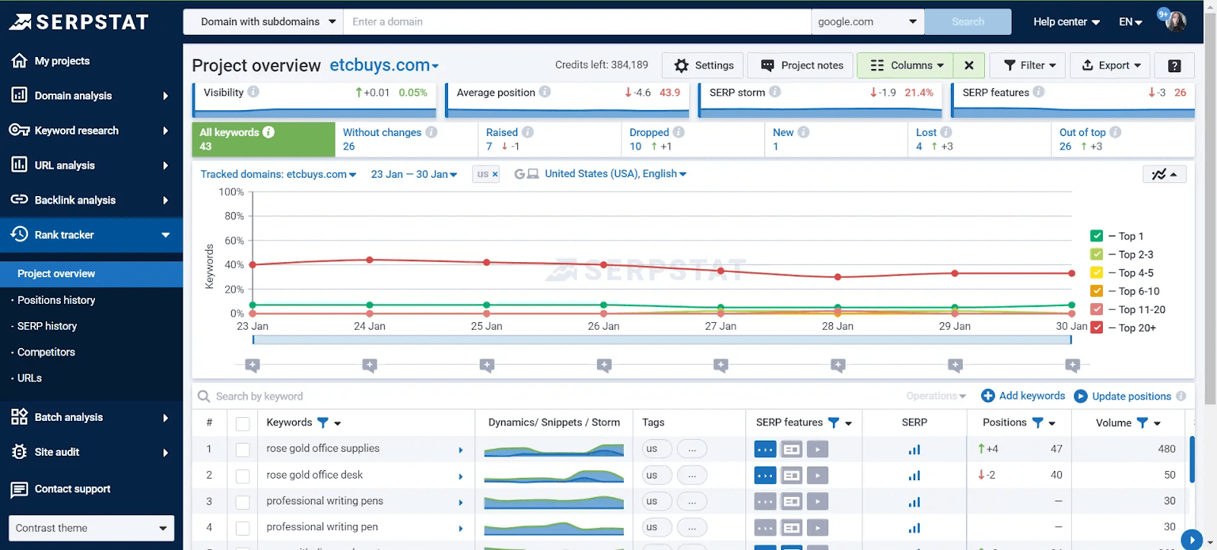Open etcbuys.com project dropdown
The image size is (1217, 550).
click(384, 65)
